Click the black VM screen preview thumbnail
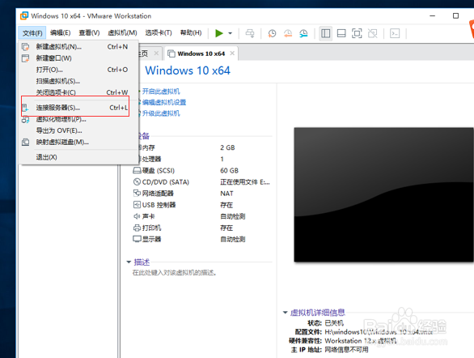The image size is (474, 358). coord(384,194)
